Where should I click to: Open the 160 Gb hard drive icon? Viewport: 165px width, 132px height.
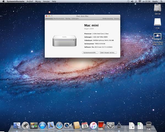tap(157, 8)
